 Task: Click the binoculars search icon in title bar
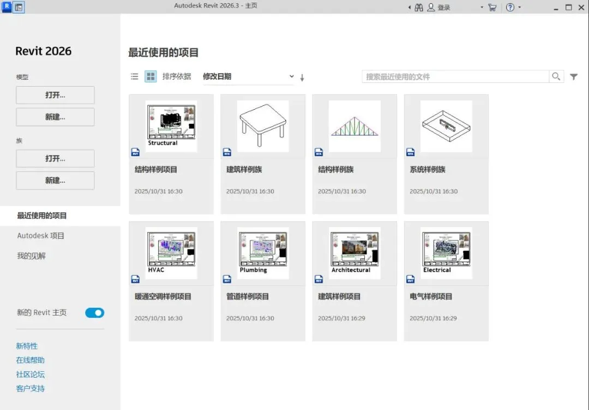coord(419,8)
